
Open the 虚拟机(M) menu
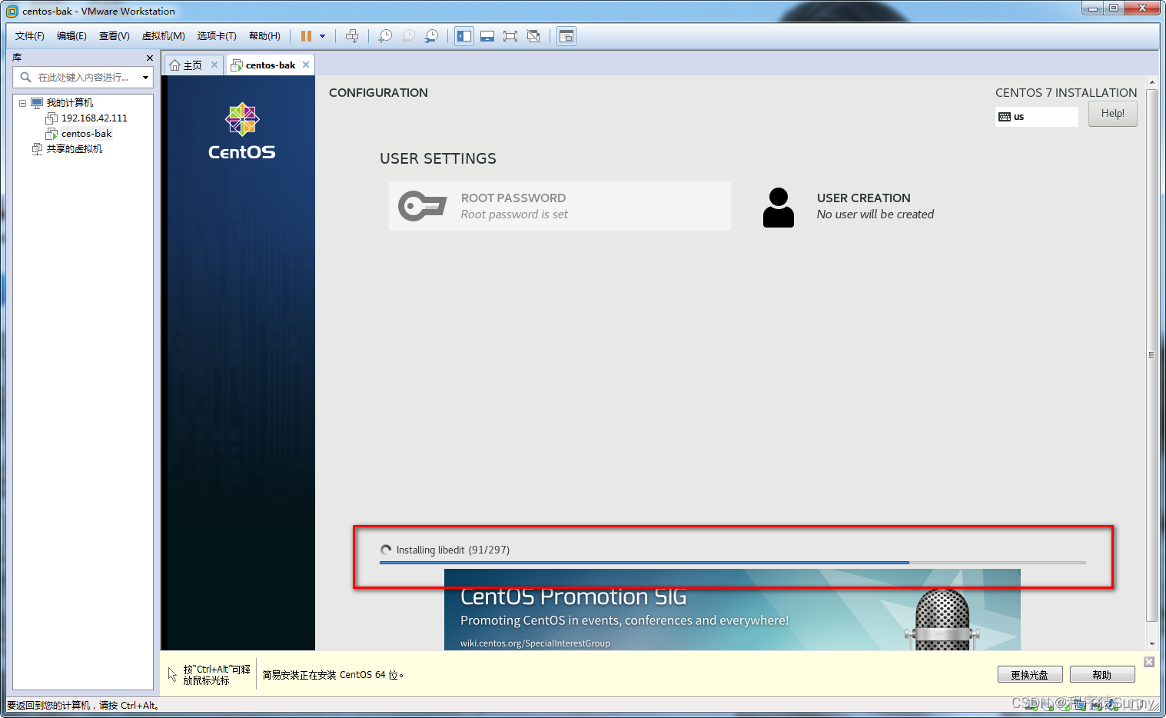(163, 36)
